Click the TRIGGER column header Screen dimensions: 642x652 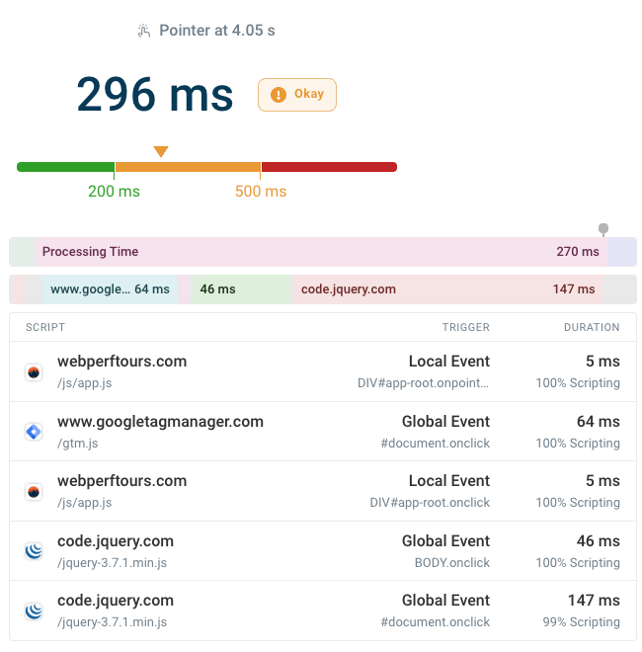click(x=465, y=327)
